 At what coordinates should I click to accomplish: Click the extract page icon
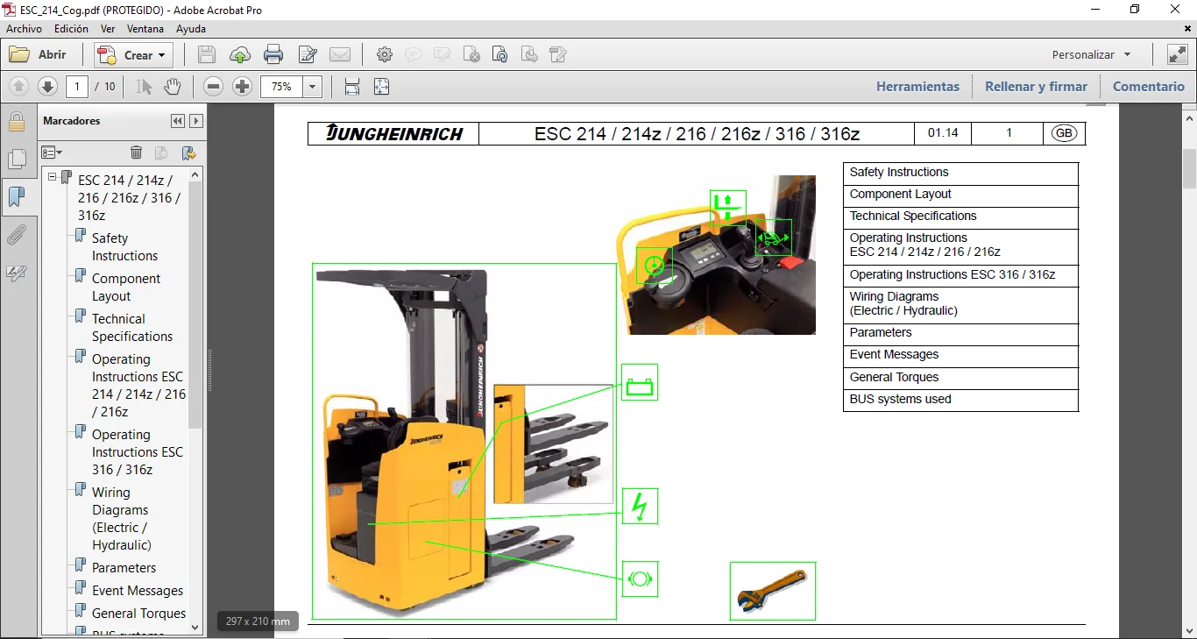click(529, 55)
